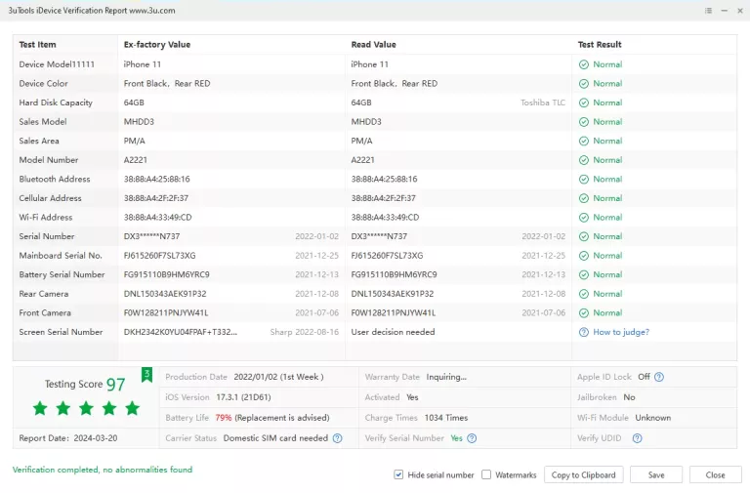Select the Screen Serial Number DKH2342K0YU04FPAF value
The image size is (750, 493).
coord(181,332)
